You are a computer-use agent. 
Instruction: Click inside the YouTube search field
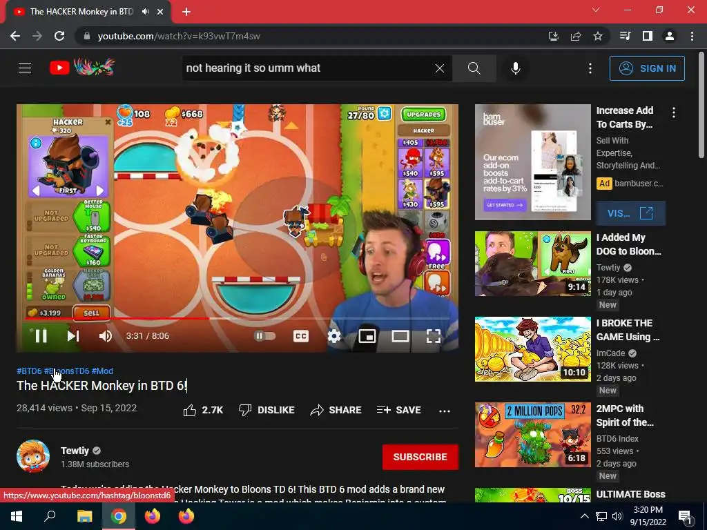tap(309, 68)
